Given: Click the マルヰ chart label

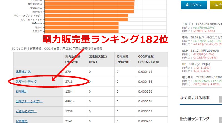Looking at the screenshot, I should point(38,27).
